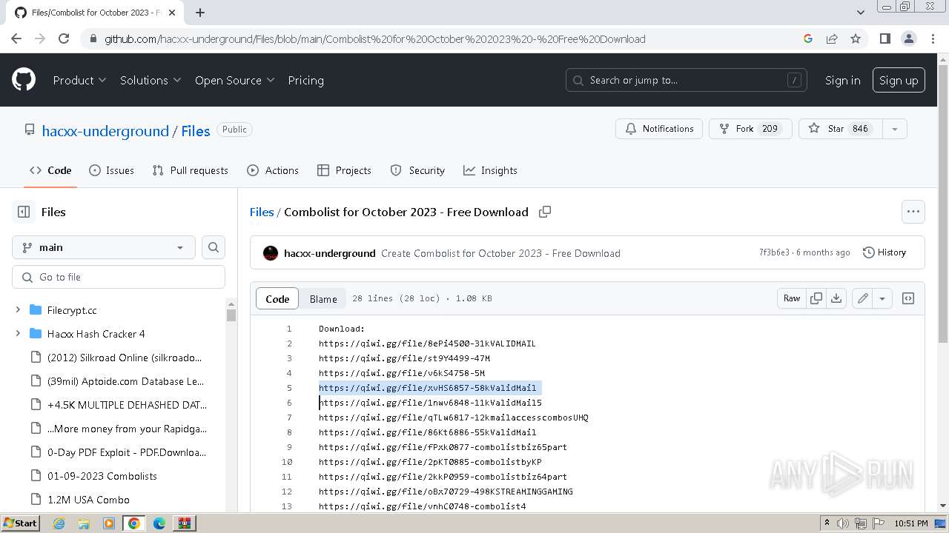
Task: Click the Sign up button
Action: point(899,80)
